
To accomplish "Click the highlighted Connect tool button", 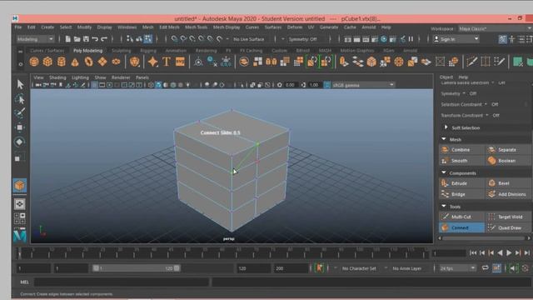I will coord(461,227).
